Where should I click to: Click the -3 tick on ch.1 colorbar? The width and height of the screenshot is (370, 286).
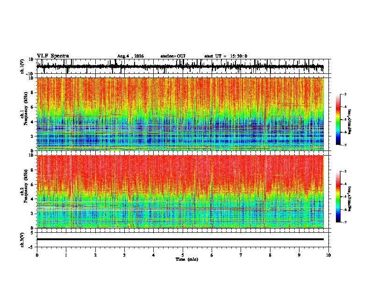pos(345,94)
